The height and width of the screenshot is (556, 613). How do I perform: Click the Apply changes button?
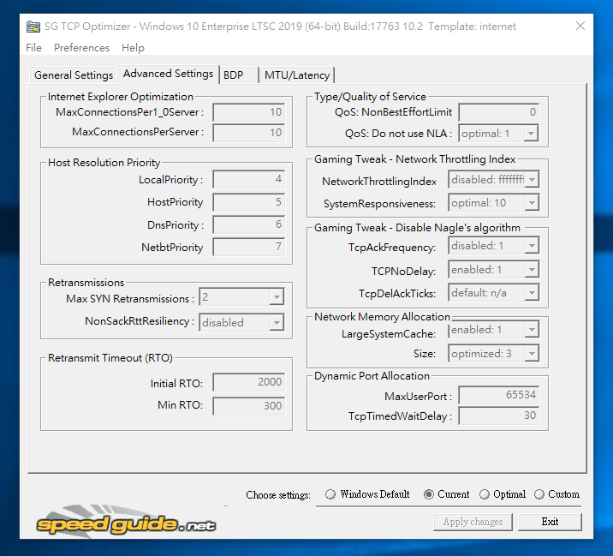473,522
